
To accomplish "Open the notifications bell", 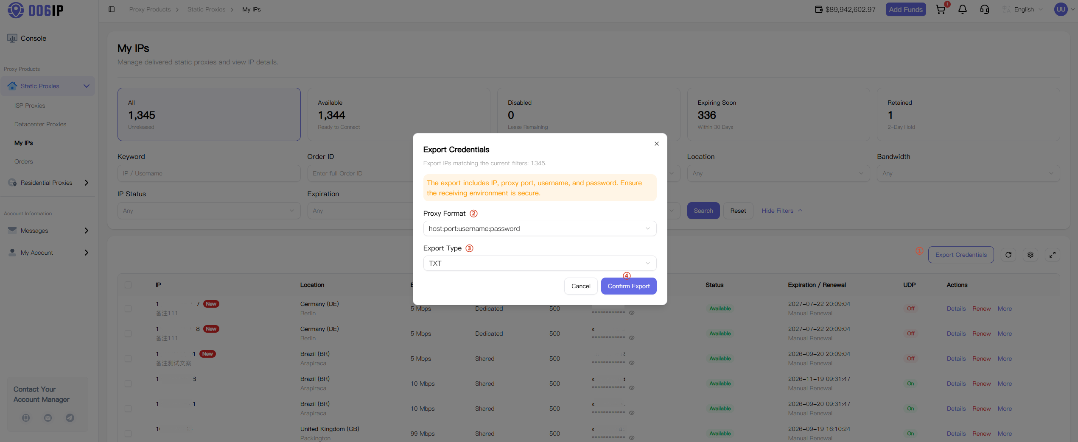I will 963,9.
